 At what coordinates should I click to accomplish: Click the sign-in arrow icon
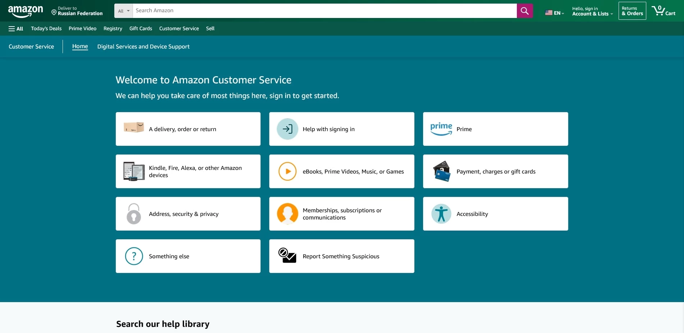pos(287,129)
